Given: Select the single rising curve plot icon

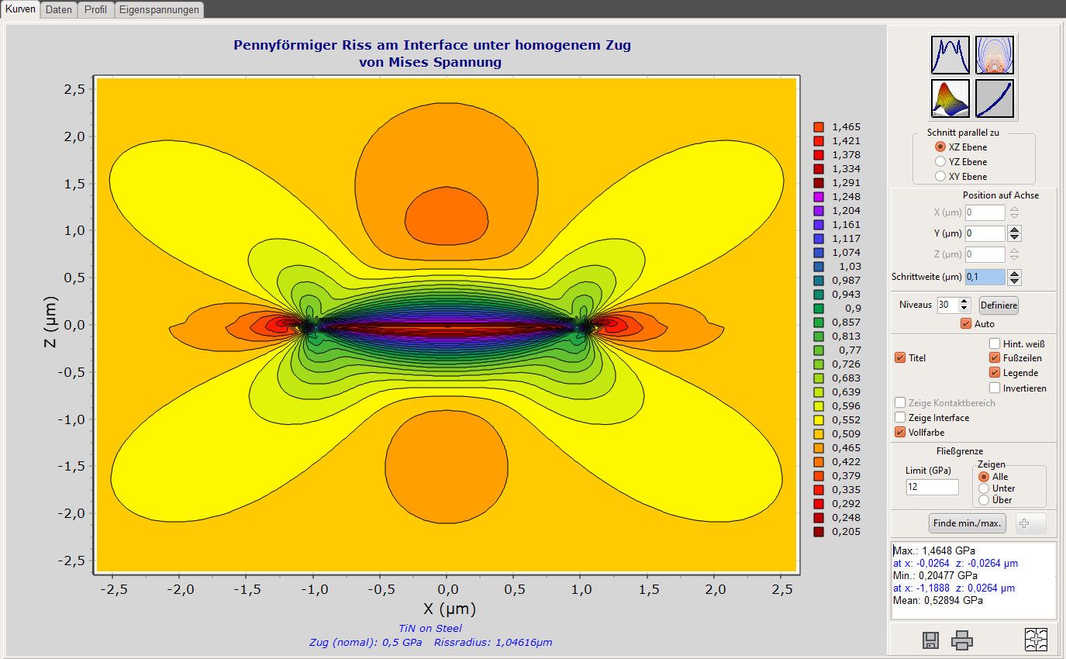Looking at the screenshot, I should [x=995, y=98].
